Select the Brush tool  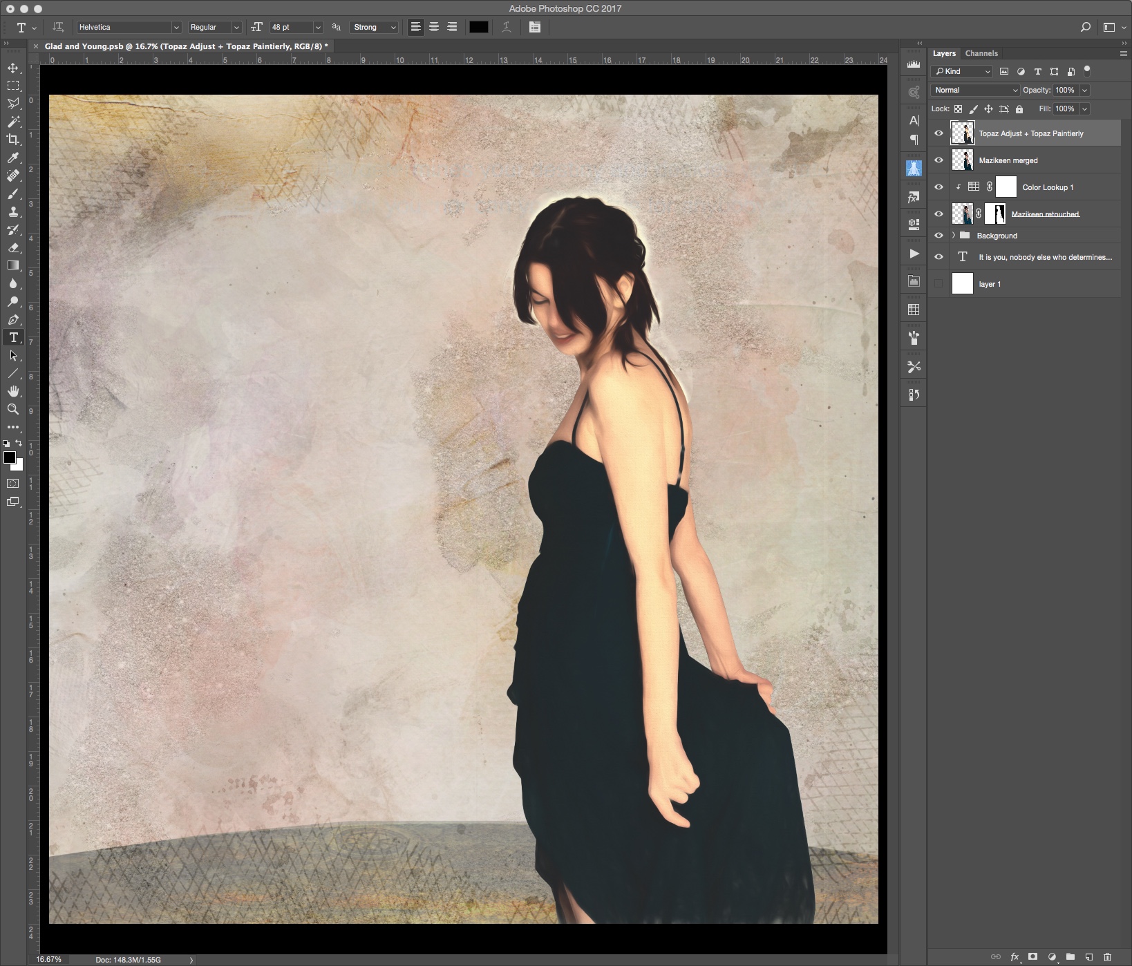pos(12,194)
